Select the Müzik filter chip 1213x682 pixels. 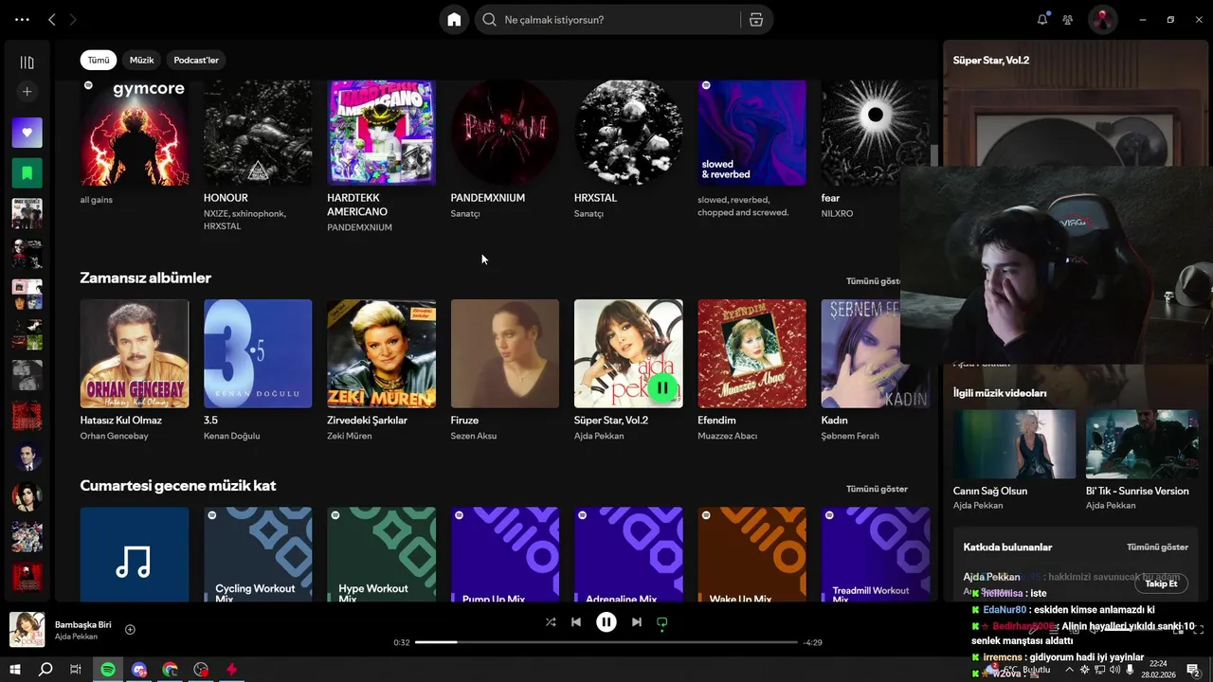pyautogui.click(x=141, y=60)
